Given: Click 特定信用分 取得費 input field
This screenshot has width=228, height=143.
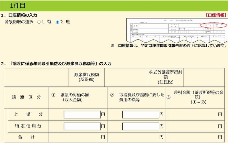Looking at the screenshot, I should [x=141, y=126].
